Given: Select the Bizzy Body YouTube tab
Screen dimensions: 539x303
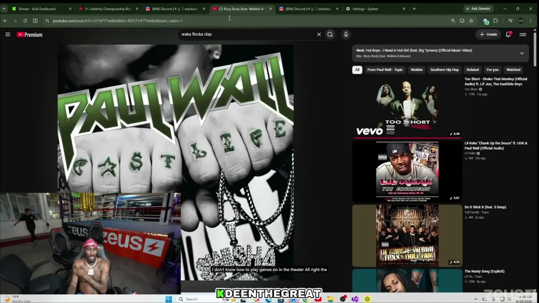Looking at the screenshot, I should click(x=242, y=9).
